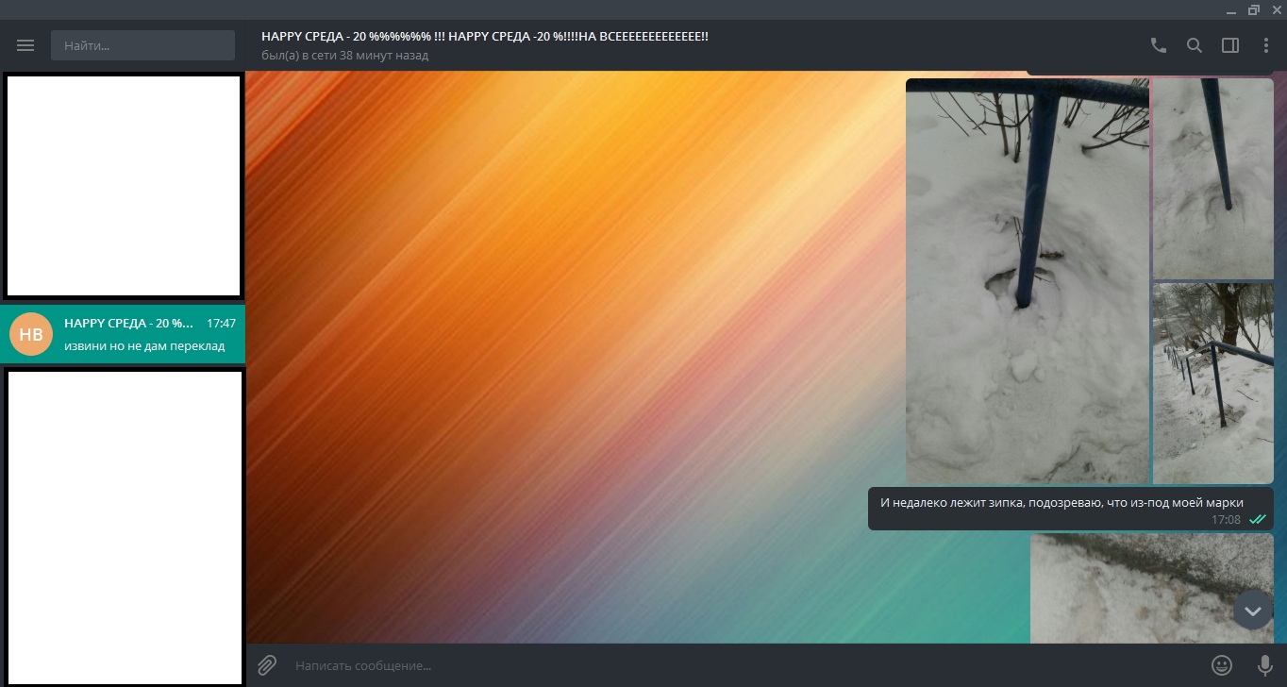Screen dimensions: 1287x687
Task: Open the large snow railing photo
Action: pos(1028,281)
